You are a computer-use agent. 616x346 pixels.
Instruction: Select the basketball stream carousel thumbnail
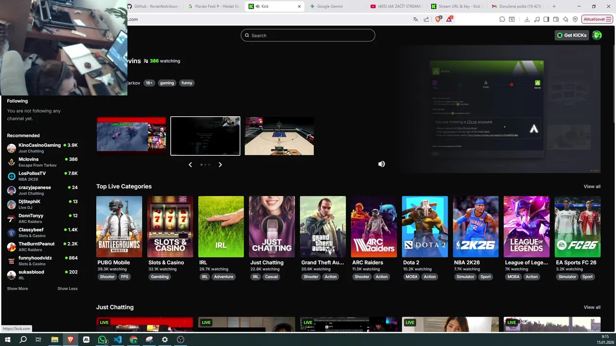coord(279,136)
